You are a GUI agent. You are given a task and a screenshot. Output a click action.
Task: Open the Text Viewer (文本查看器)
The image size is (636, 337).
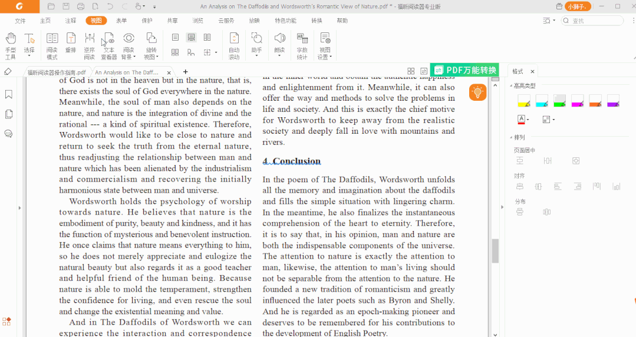tap(108, 45)
